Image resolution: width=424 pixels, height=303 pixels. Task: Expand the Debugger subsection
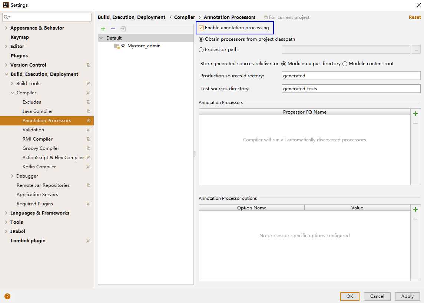point(12,176)
